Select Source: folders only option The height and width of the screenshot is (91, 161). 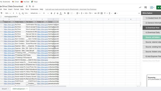click(x=152, y=52)
